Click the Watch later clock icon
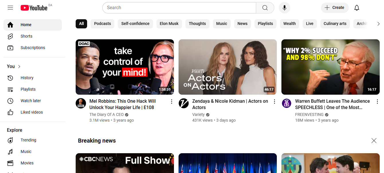Viewport: 384px width, 173px height. (10, 101)
